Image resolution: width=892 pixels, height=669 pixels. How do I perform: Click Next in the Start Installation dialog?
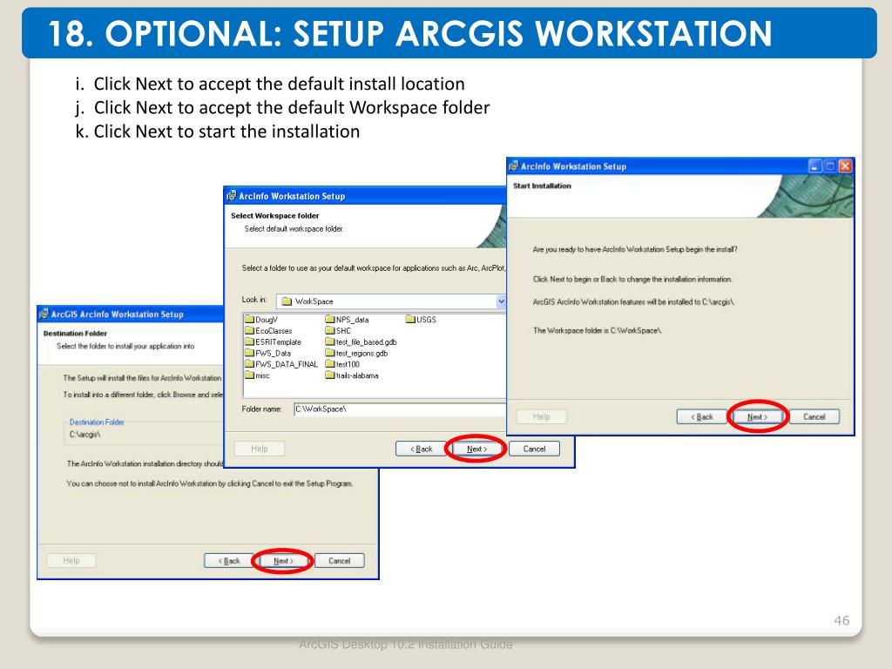tap(757, 417)
